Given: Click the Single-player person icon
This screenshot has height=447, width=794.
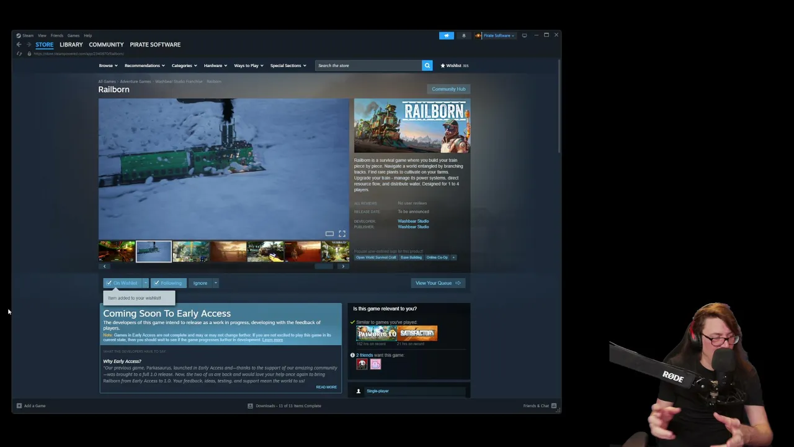Looking at the screenshot, I should 359,391.
